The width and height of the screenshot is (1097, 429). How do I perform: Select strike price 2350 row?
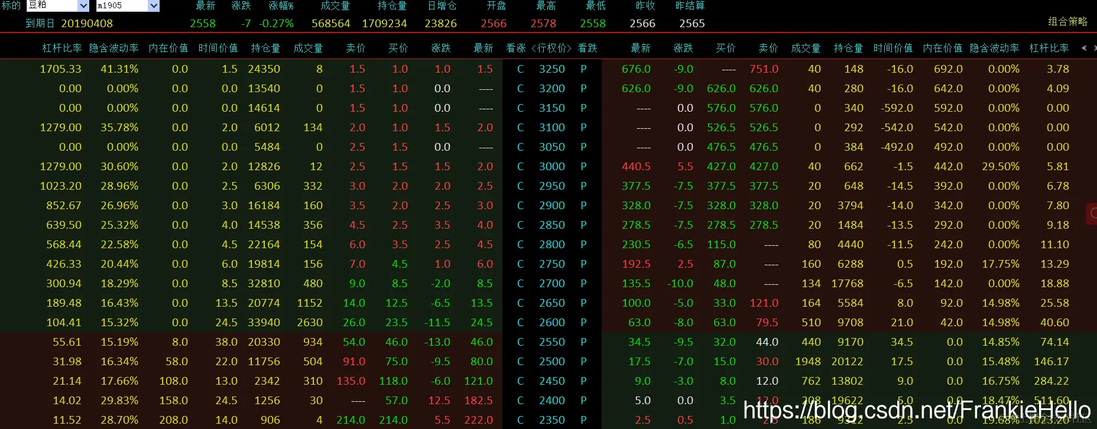[552, 420]
